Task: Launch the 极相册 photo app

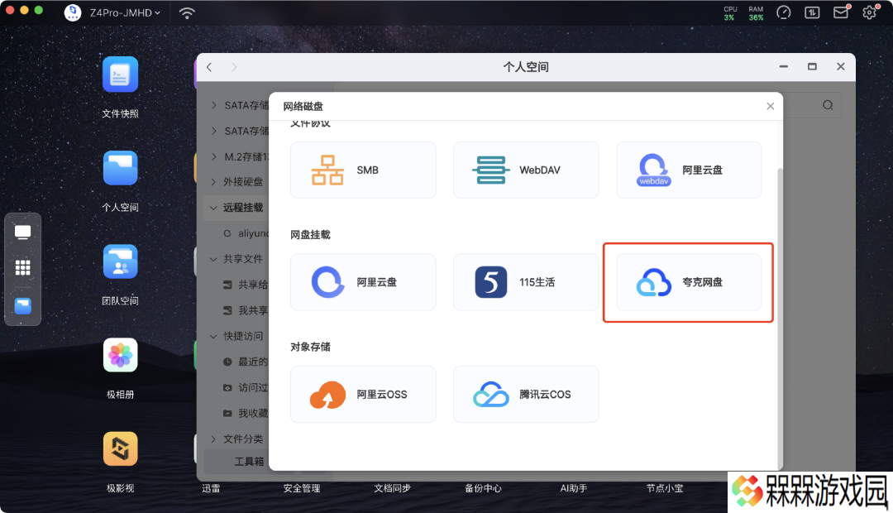Action: click(120, 355)
